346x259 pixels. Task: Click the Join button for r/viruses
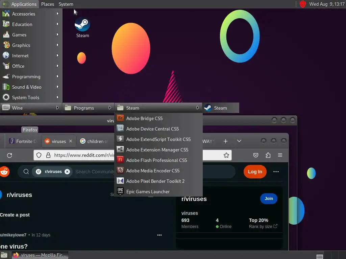point(269,198)
